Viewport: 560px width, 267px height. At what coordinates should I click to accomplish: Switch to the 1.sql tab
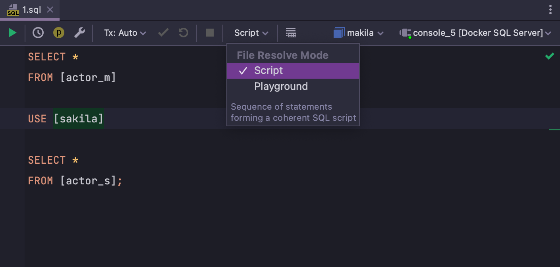31,10
